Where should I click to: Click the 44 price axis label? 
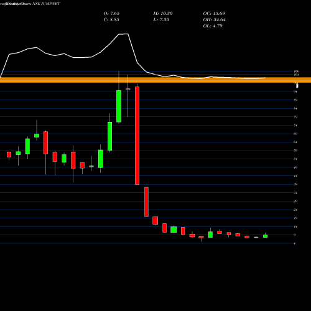[295, 176]
